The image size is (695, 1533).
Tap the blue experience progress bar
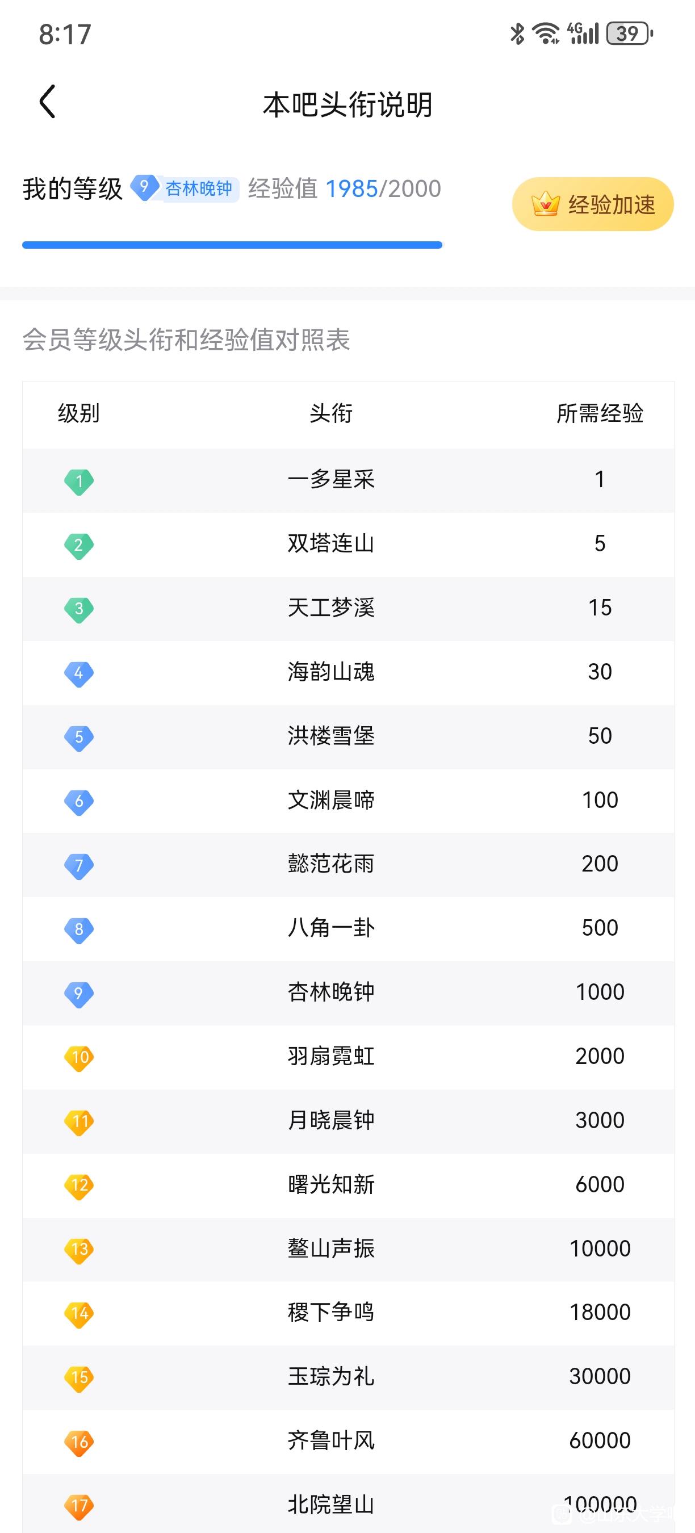[x=232, y=245]
